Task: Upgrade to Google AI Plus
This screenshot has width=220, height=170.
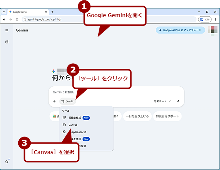Action: tap(180, 30)
